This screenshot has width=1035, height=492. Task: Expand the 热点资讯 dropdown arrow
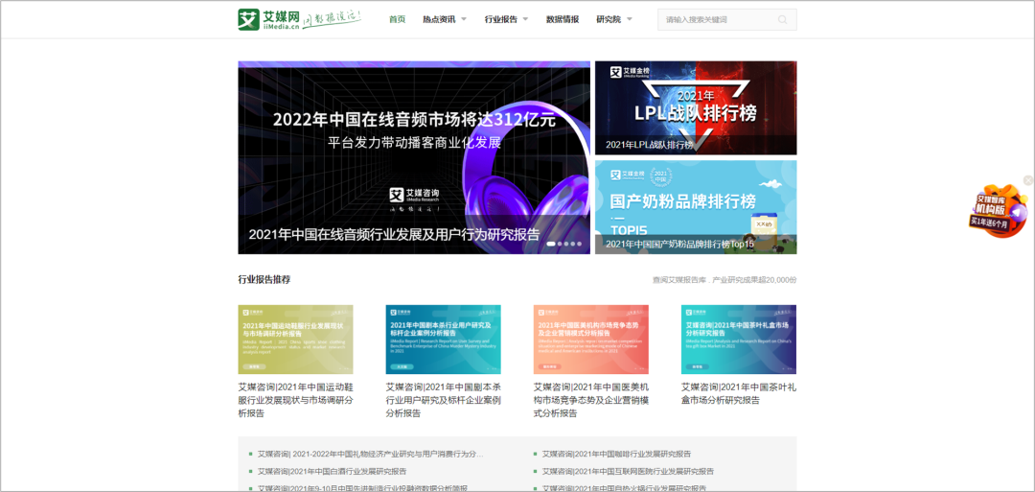tap(464, 19)
